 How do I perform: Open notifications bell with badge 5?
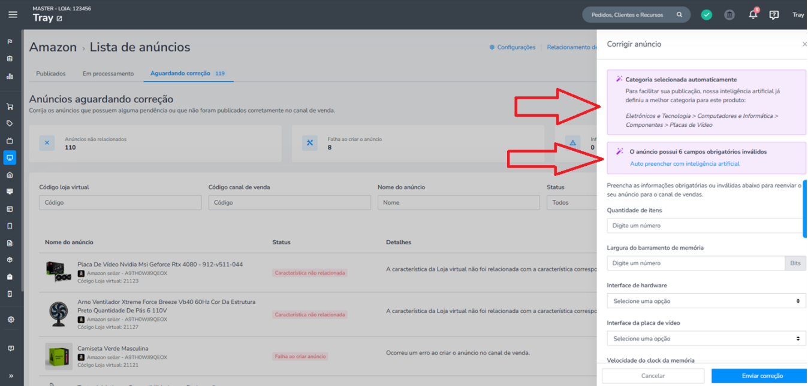753,14
